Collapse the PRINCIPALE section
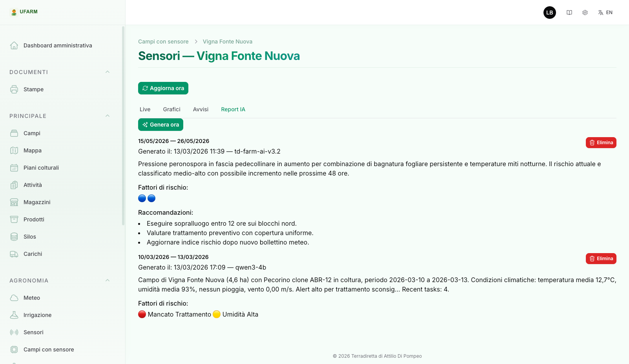 pos(108,116)
